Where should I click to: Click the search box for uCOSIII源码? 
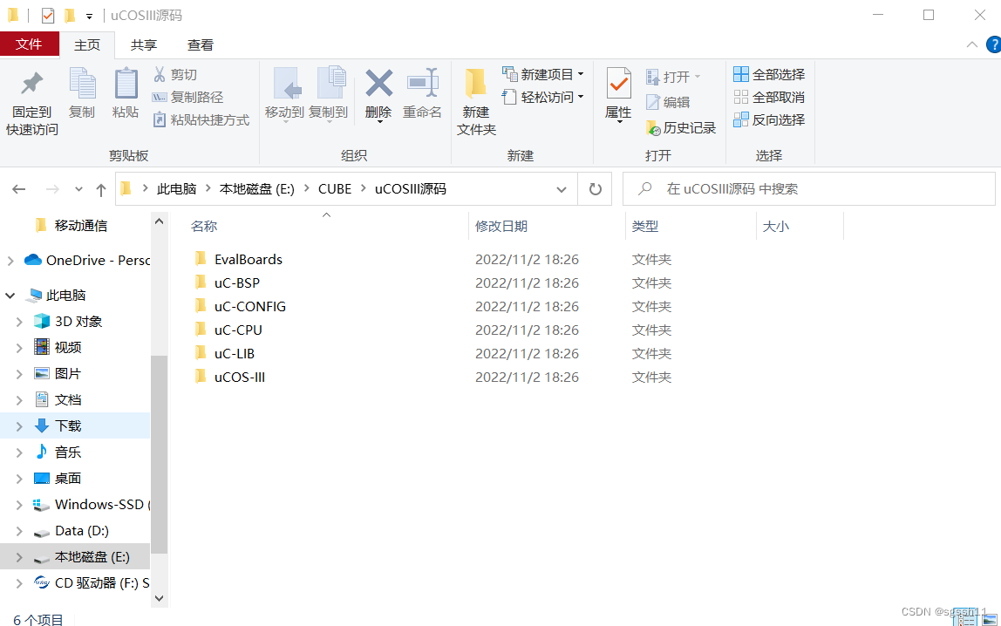(x=809, y=189)
